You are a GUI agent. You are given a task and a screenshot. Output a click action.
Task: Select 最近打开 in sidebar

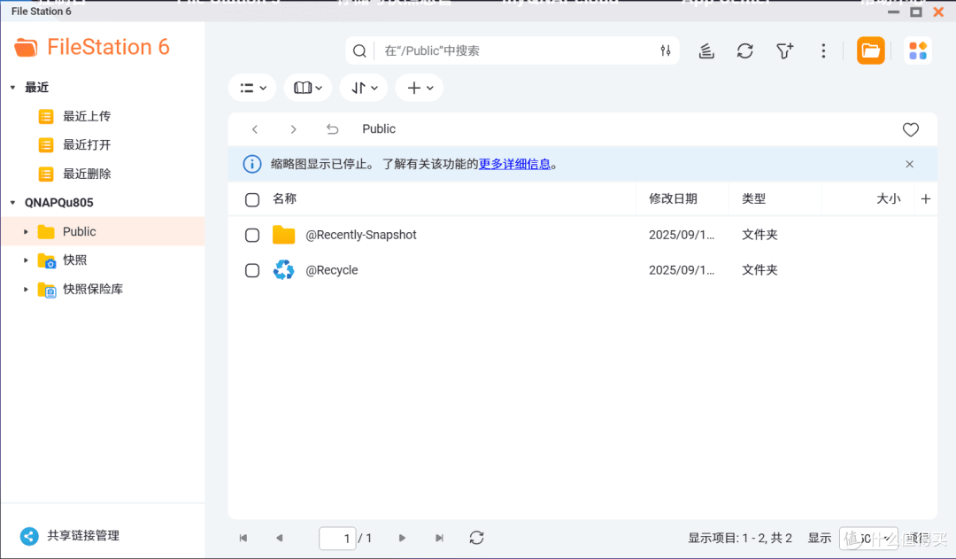coord(87,144)
